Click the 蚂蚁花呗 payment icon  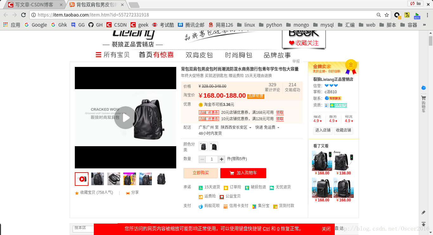tap(201, 206)
